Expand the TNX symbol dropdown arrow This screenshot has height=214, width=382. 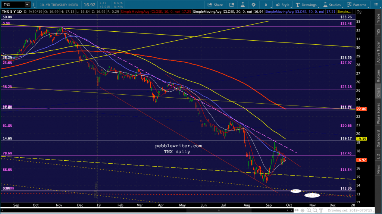coord(27,4)
